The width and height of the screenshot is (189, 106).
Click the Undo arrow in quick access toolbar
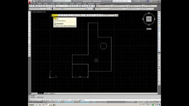tap(47, 1)
